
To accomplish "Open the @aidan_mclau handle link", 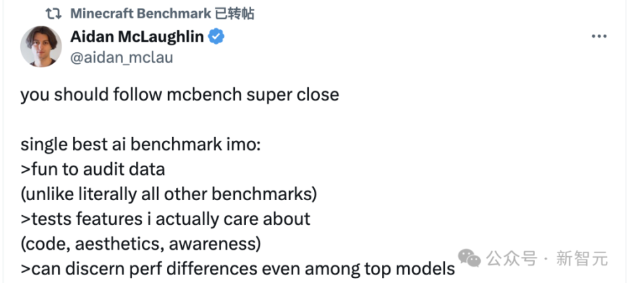I will (121, 57).
